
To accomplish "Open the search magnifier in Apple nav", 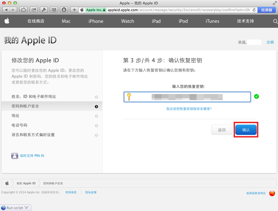I will 275,21.
